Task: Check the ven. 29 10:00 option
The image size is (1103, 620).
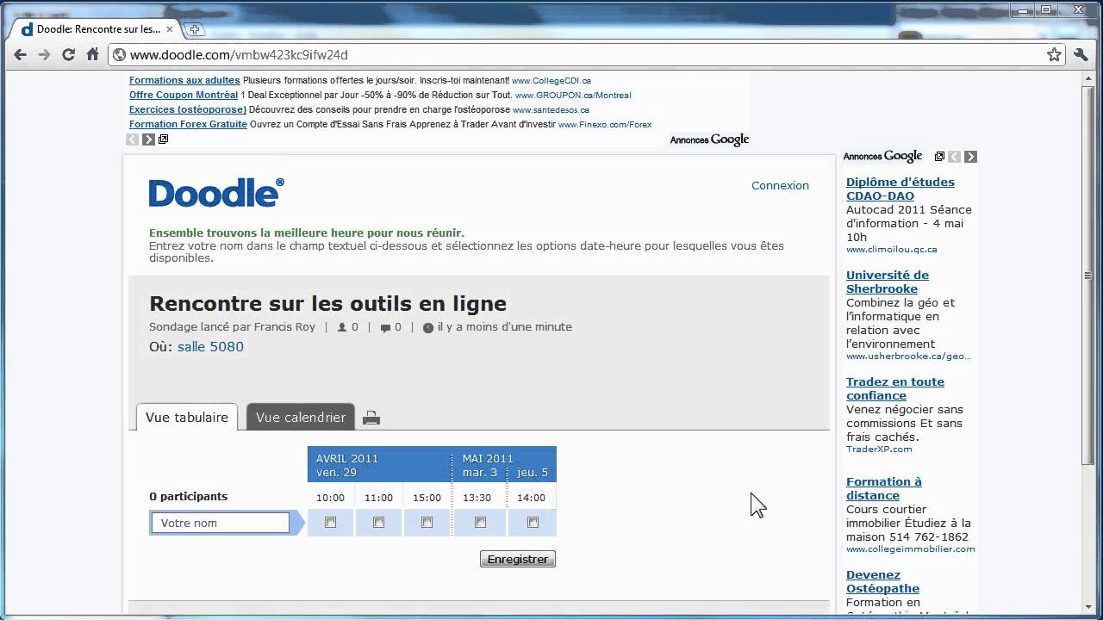Action: 330,523
